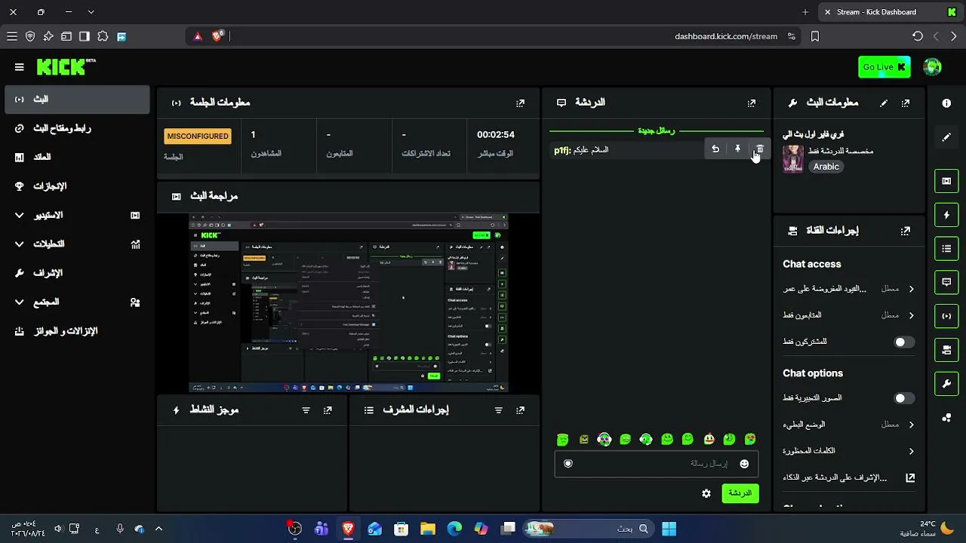The image size is (966, 543).
Task: Edit stream info with the pencil icon in معلومات البث header
Action: [x=884, y=103]
